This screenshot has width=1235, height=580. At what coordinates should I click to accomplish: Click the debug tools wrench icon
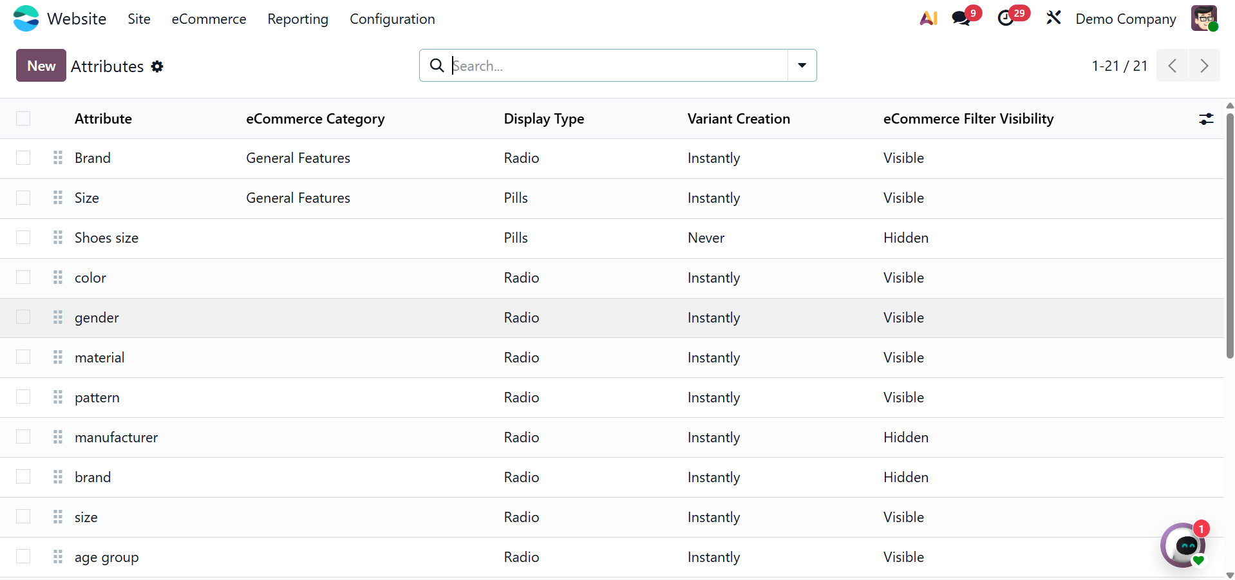click(x=1053, y=18)
